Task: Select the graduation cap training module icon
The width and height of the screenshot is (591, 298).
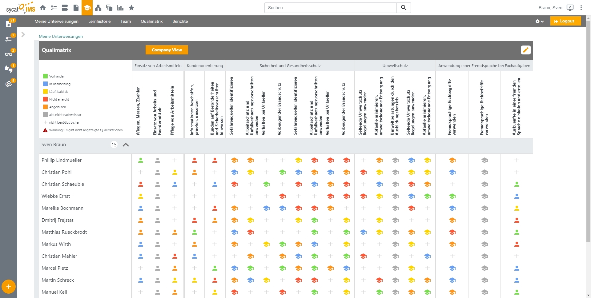Action: click(x=87, y=8)
